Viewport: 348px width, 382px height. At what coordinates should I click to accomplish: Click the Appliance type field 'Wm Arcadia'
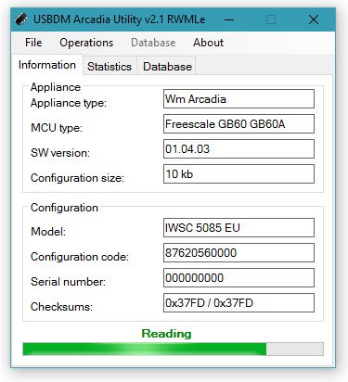pyautogui.click(x=238, y=99)
